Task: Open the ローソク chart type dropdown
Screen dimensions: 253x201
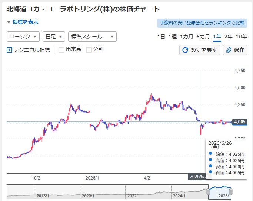Action: click(23, 37)
